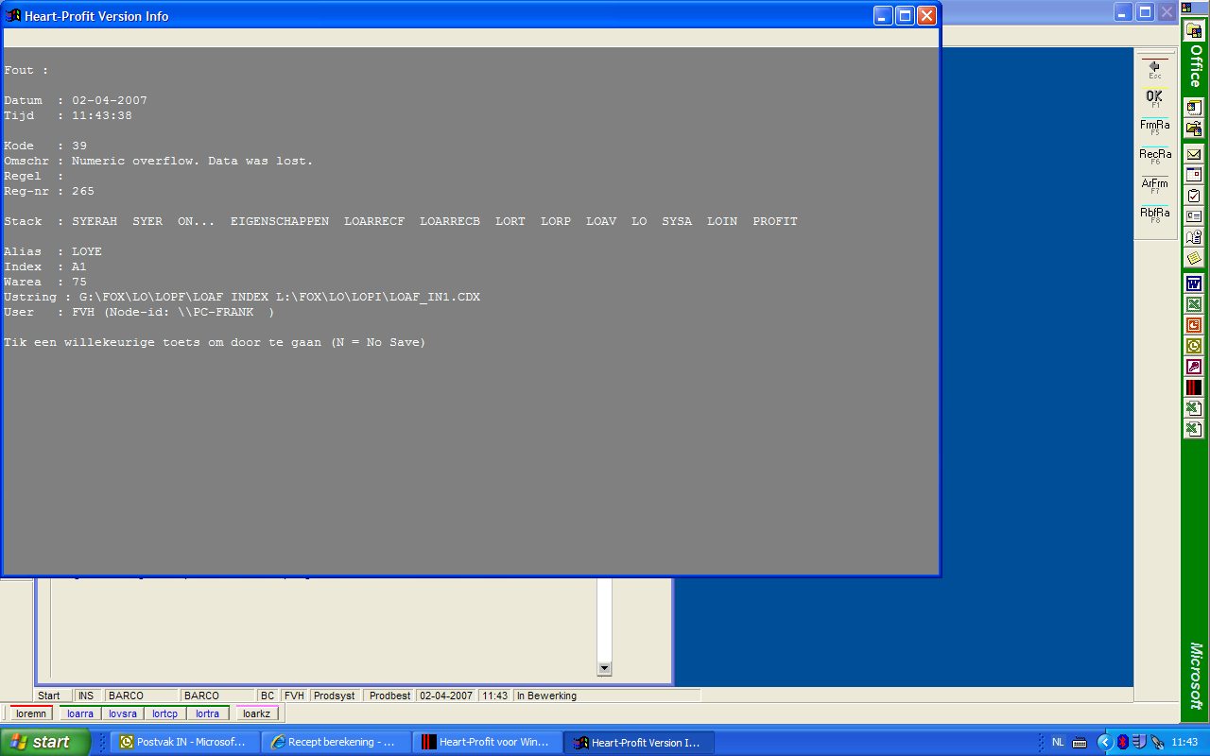This screenshot has width=1210, height=756.
Task: Click the shield security tray icon
Action: coord(1139,743)
